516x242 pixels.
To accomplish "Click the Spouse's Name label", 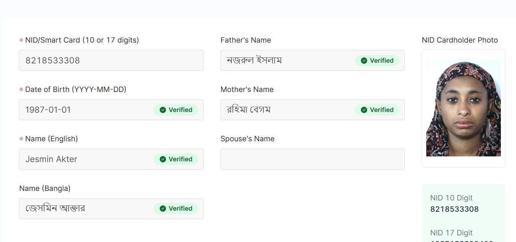I will [x=247, y=139].
